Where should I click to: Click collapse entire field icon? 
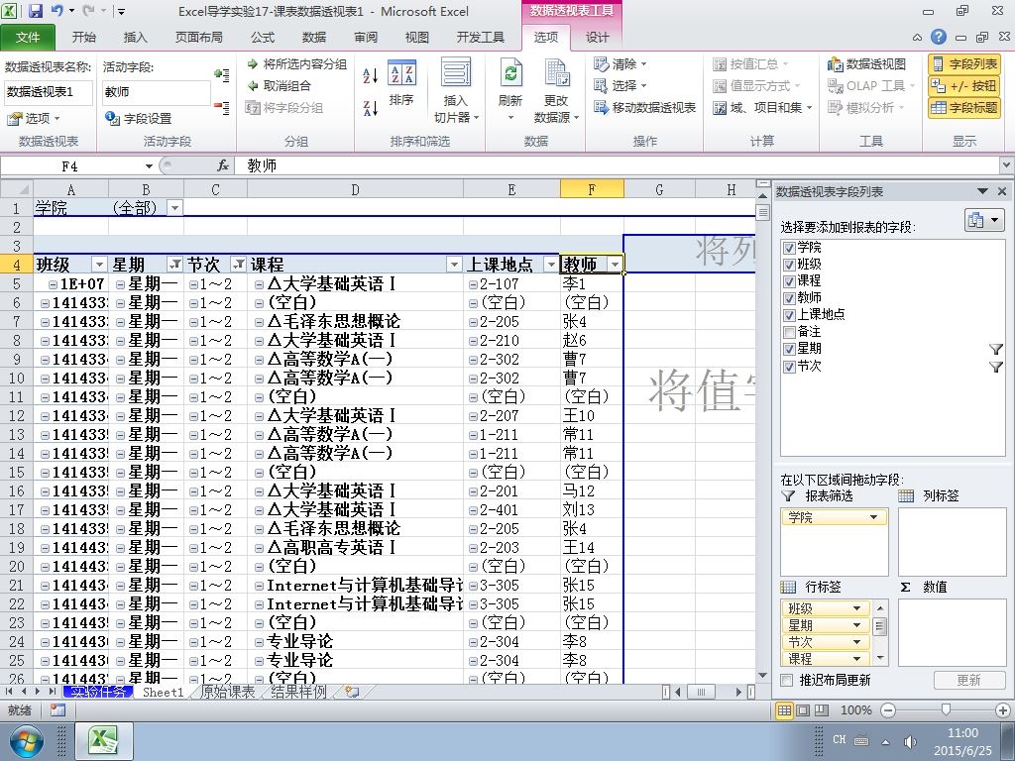coord(221,107)
